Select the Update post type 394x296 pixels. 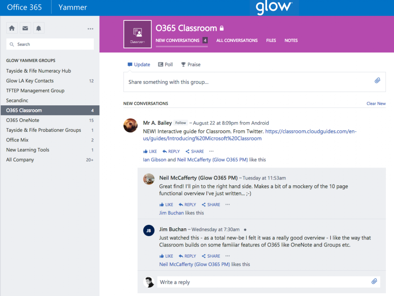[139, 65]
